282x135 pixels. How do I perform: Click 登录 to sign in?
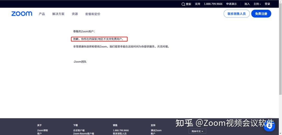(x=267, y=4)
